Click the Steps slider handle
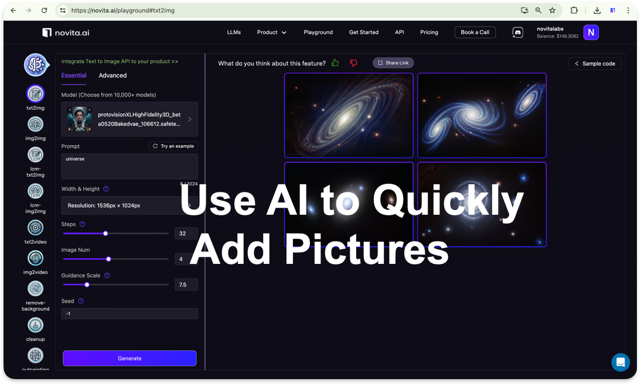The width and height of the screenshot is (641, 385). coord(105,233)
